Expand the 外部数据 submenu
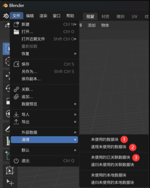Image resolution: width=150 pixels, height=188 pixels. click(44, 132)
